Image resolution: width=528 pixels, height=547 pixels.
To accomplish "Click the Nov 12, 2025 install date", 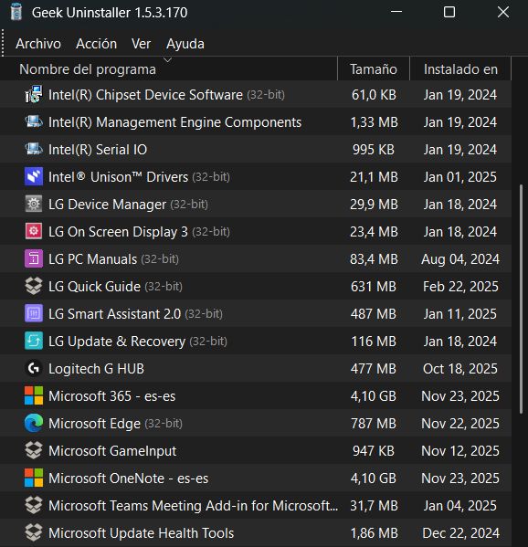I will coord(460,451).
